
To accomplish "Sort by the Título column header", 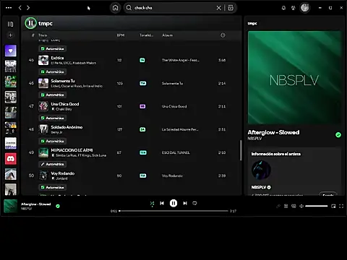I will pyautogui.click(x=43, y=35).
